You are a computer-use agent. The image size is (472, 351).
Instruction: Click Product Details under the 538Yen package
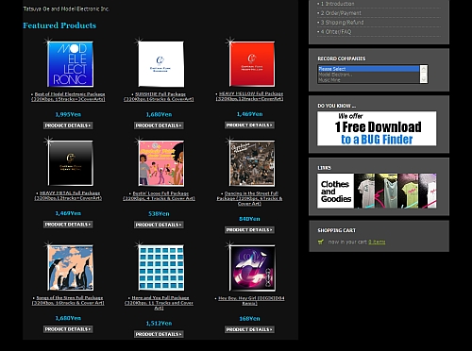click(x=159, y=225)
